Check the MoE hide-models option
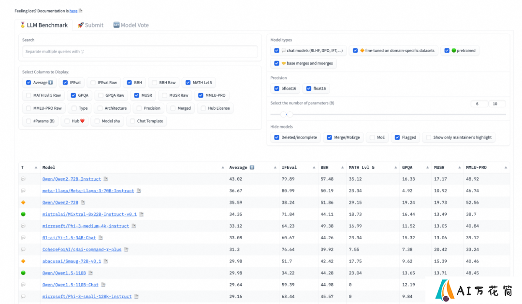This screenshot has height=304, width=522. point(372,138)
